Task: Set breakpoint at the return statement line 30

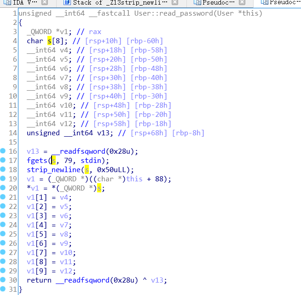Action: 3,280
